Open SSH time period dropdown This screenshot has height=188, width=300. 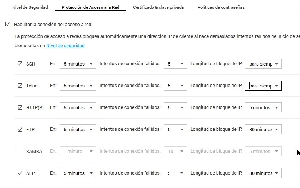pyautogui.click(x=78, y=64)
